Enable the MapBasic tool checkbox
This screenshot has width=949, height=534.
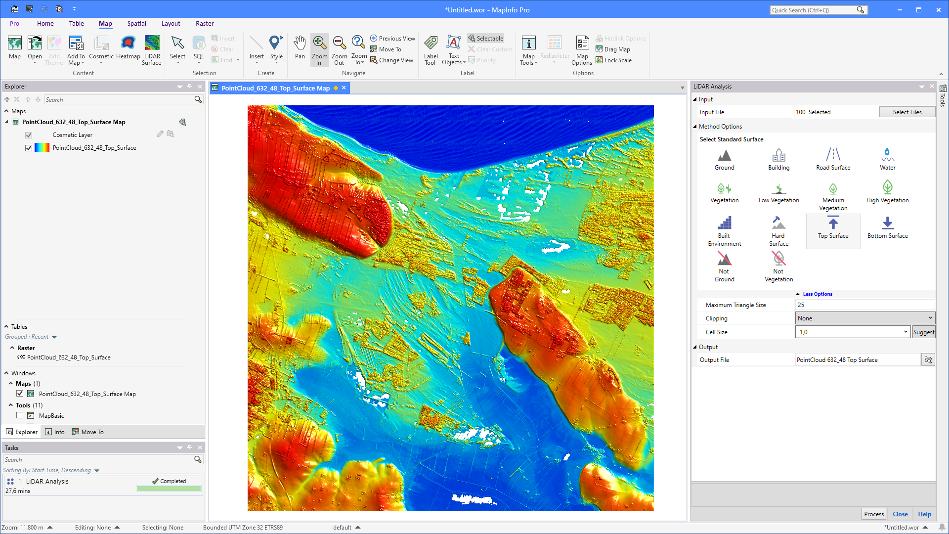(x=20, y=415)
